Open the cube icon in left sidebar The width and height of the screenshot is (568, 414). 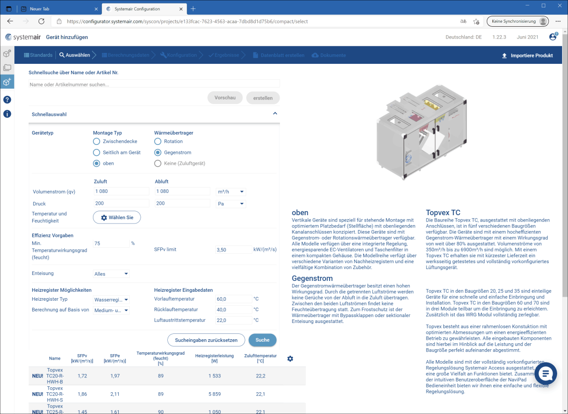(x=7, y=54)
